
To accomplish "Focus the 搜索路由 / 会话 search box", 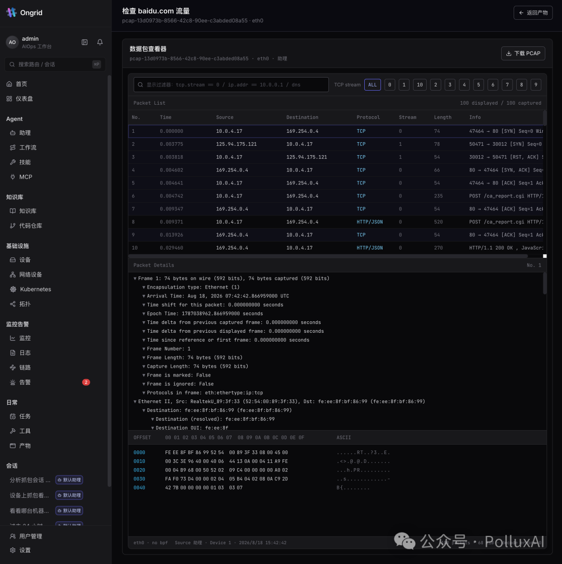I will coord(55,65).
